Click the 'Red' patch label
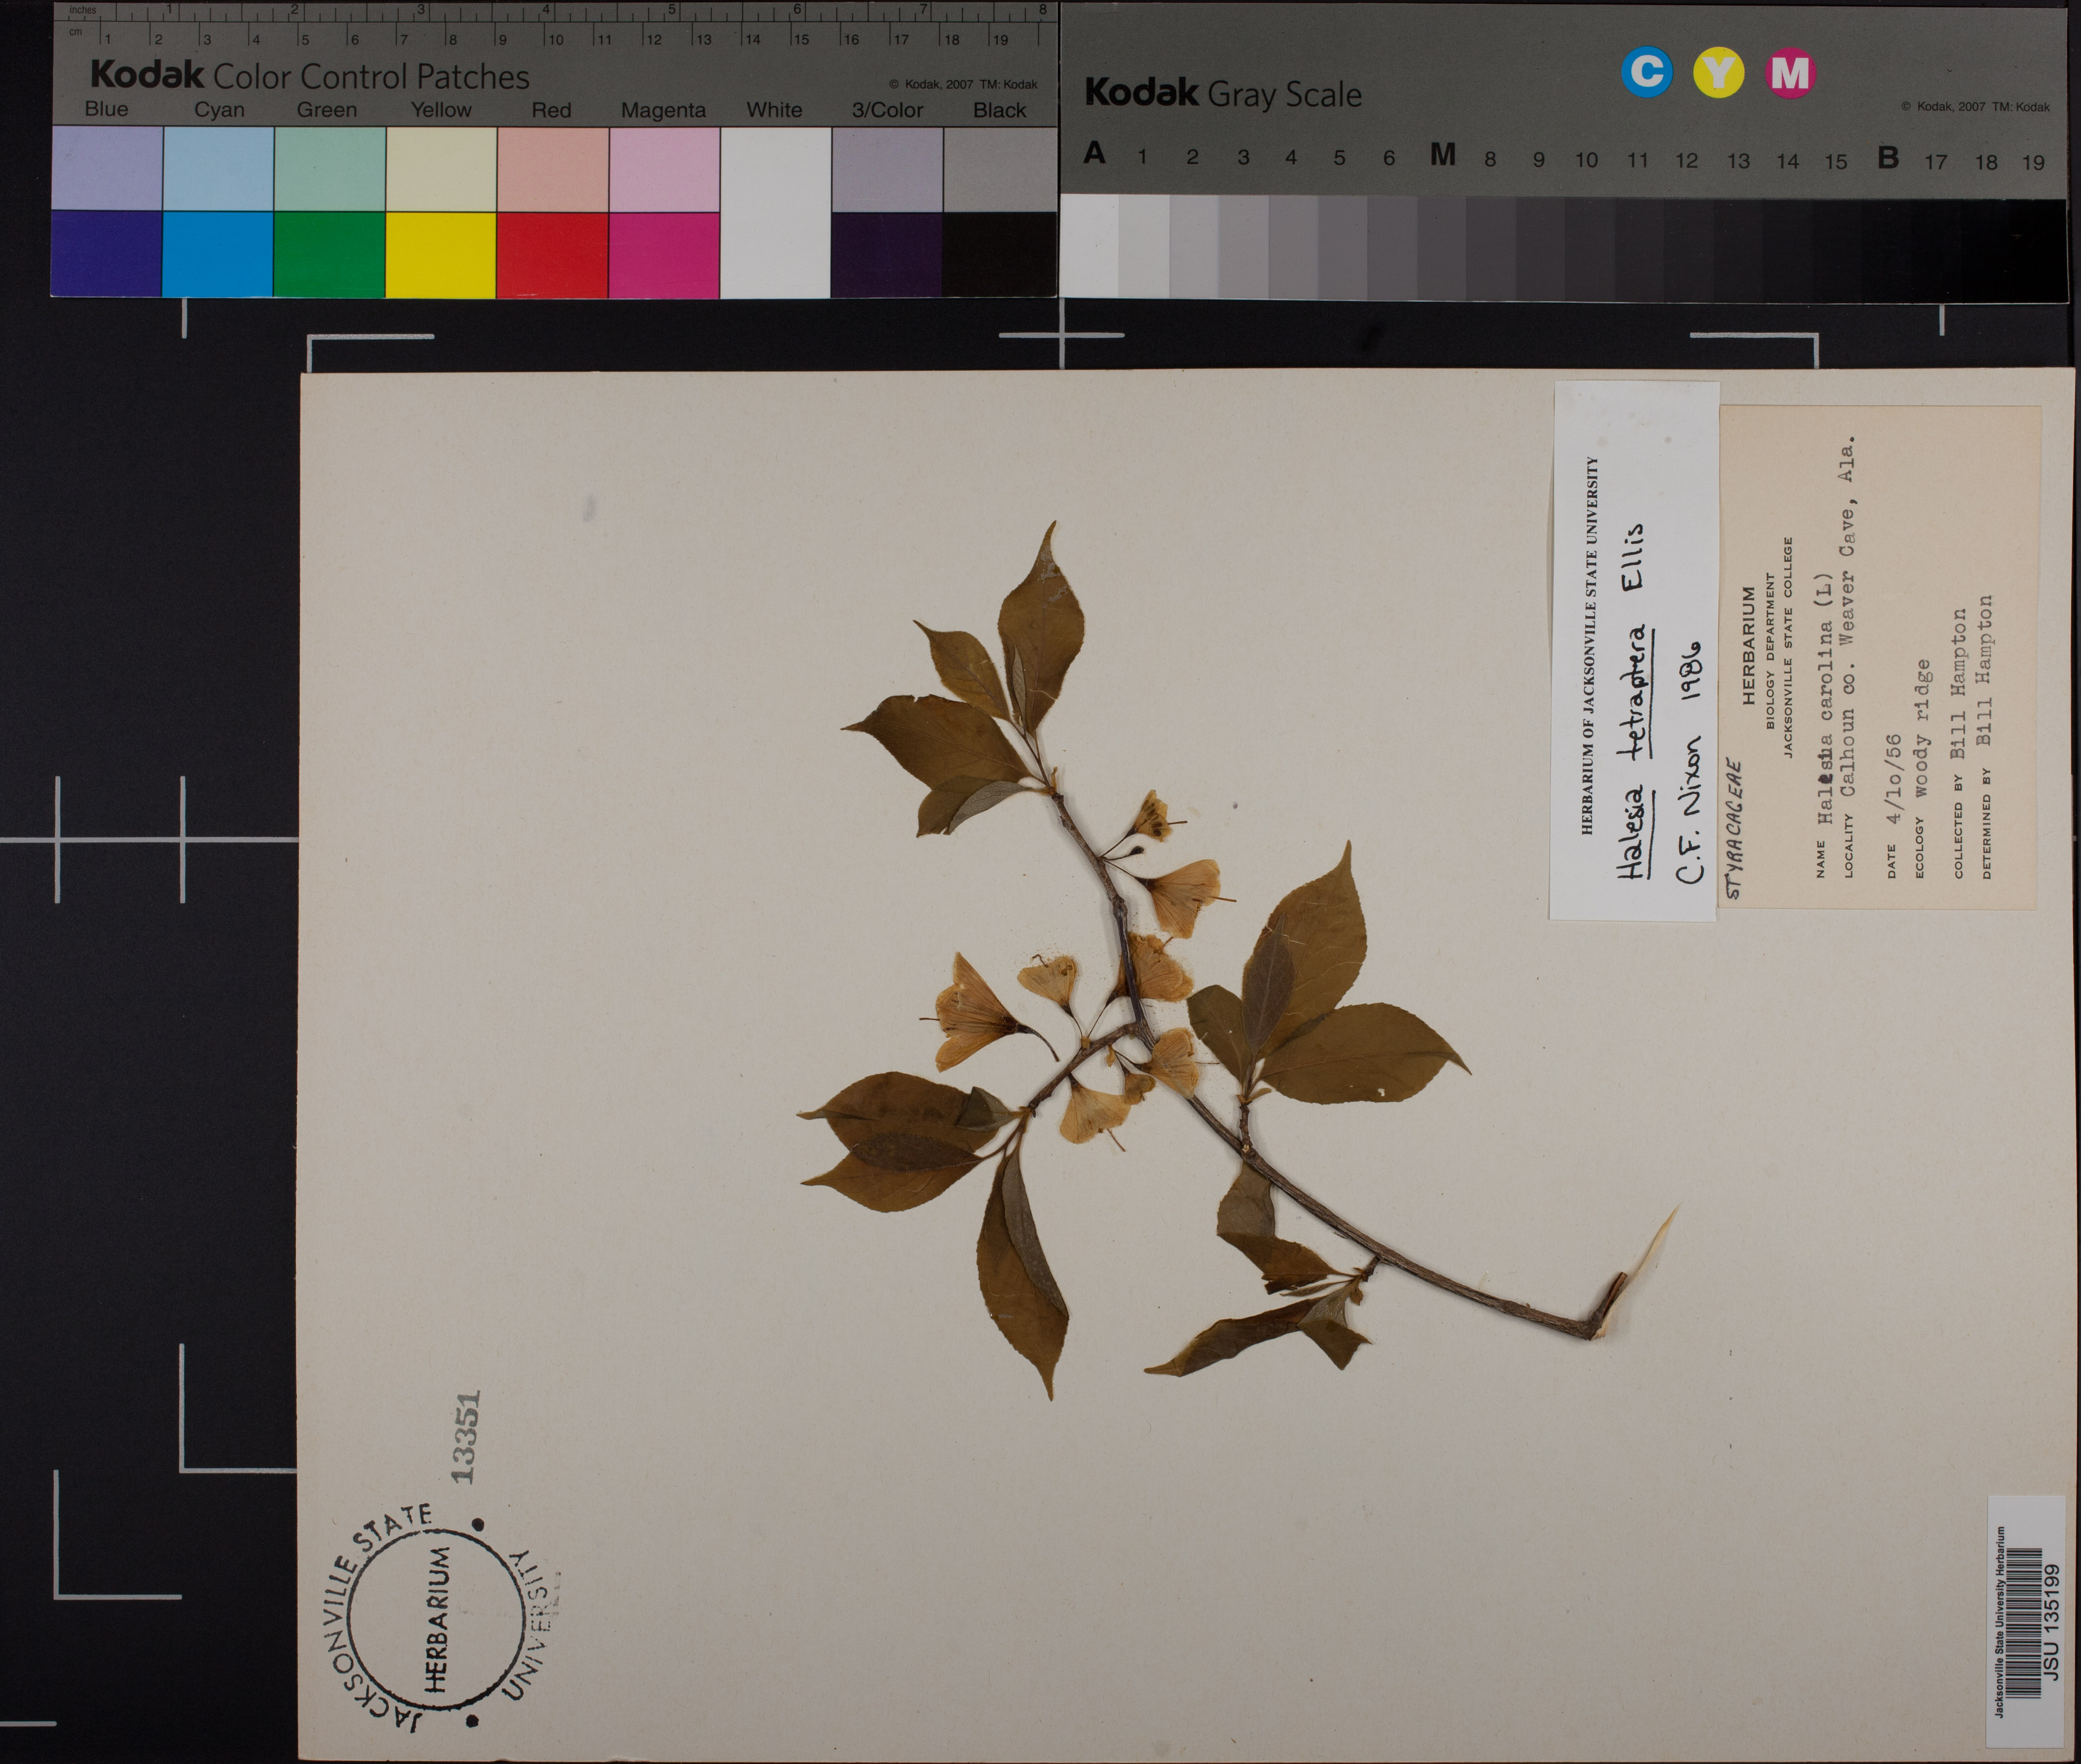 tap(551, 110)
